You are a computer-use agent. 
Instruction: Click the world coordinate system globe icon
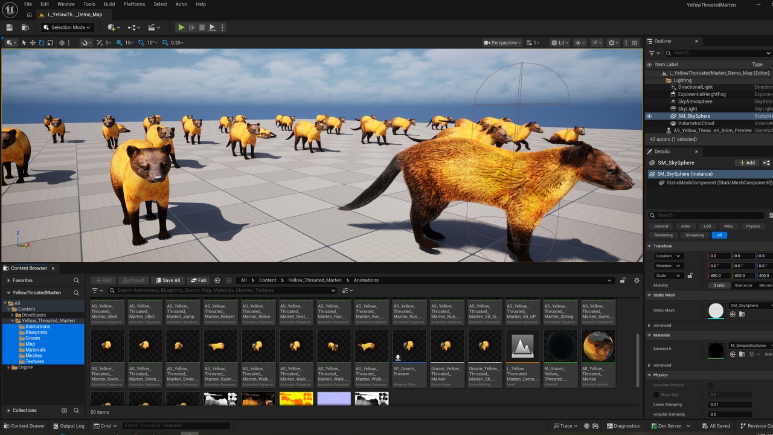62,43
